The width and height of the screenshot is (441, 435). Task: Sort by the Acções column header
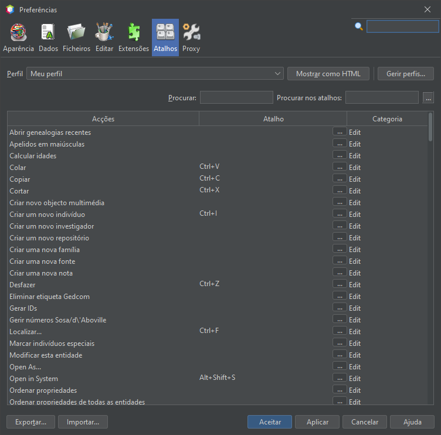coord(103,119)
